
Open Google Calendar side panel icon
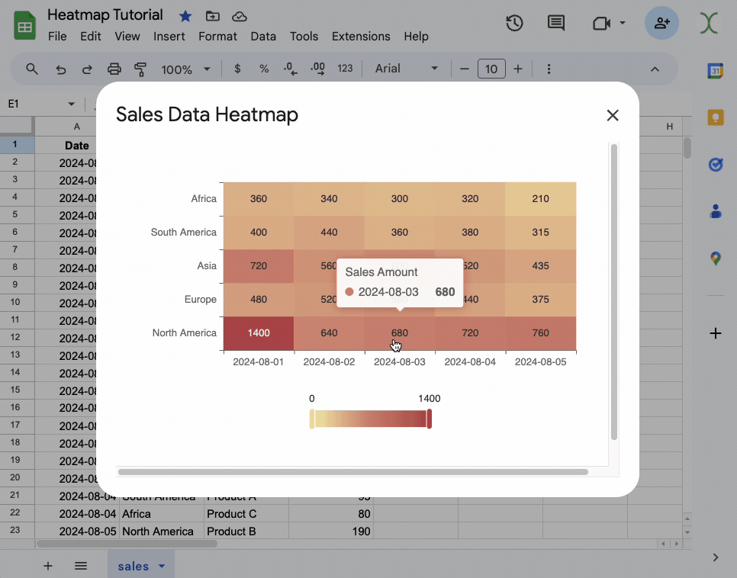(715, 71)
